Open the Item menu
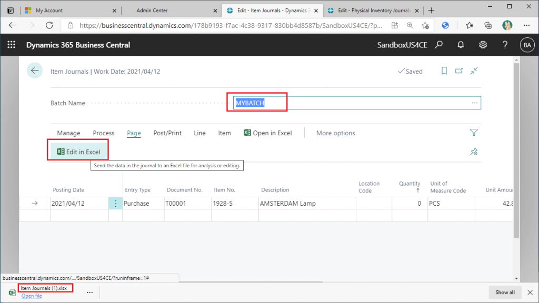 click(224, 133)
